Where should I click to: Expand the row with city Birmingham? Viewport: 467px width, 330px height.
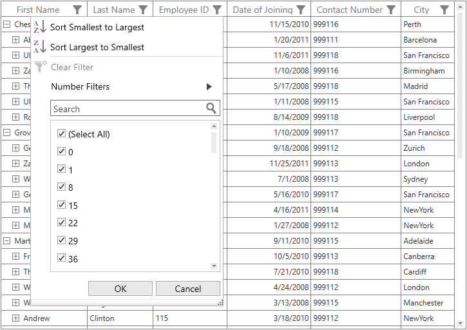pyautogui.click(x=16, y=71)
